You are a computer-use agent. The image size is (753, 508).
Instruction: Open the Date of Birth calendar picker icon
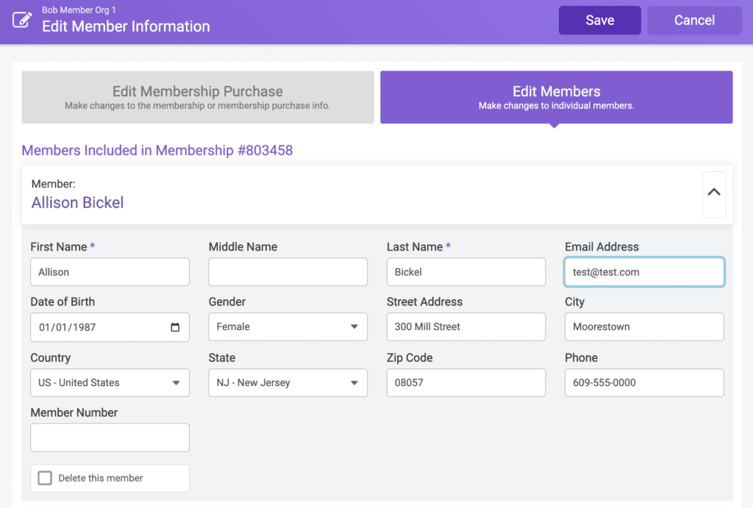click(175, 327)
